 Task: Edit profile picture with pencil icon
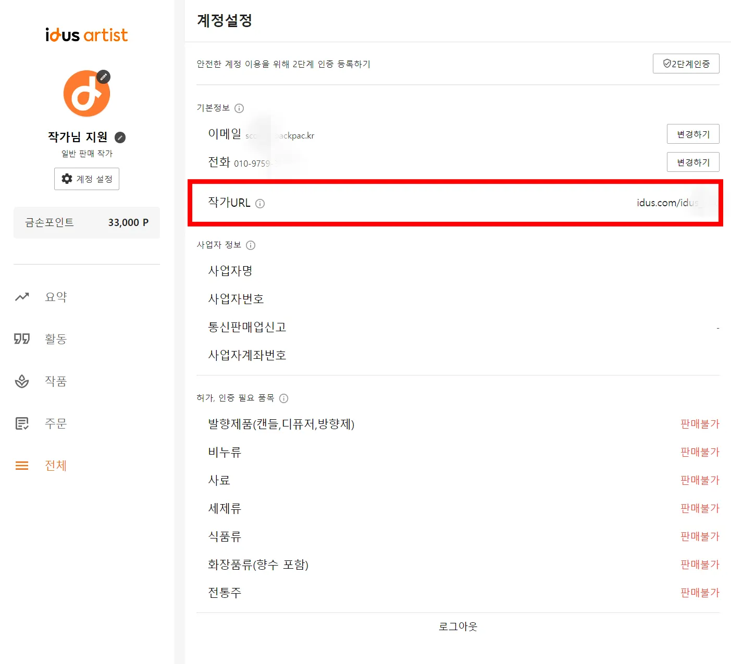pos(104,77)
